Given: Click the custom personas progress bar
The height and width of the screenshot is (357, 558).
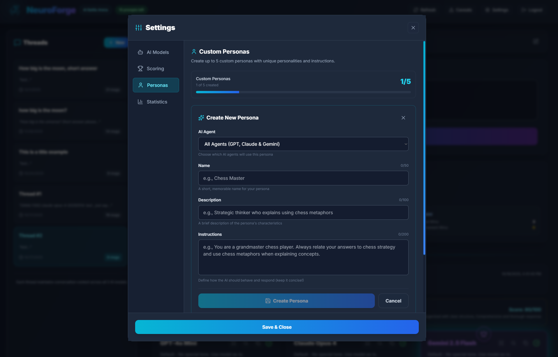Looking at the screenshot, I should [x=303, y=92].
